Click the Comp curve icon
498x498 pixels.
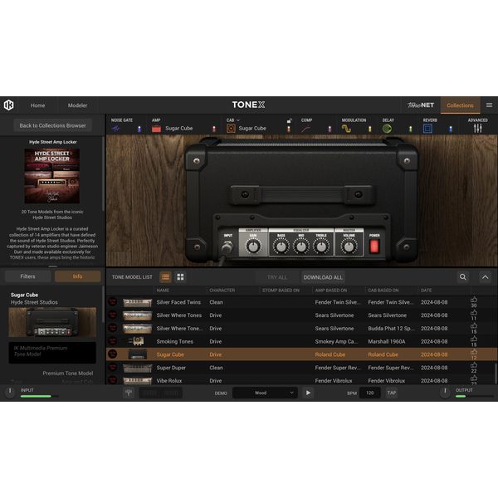tap(305, 129)
